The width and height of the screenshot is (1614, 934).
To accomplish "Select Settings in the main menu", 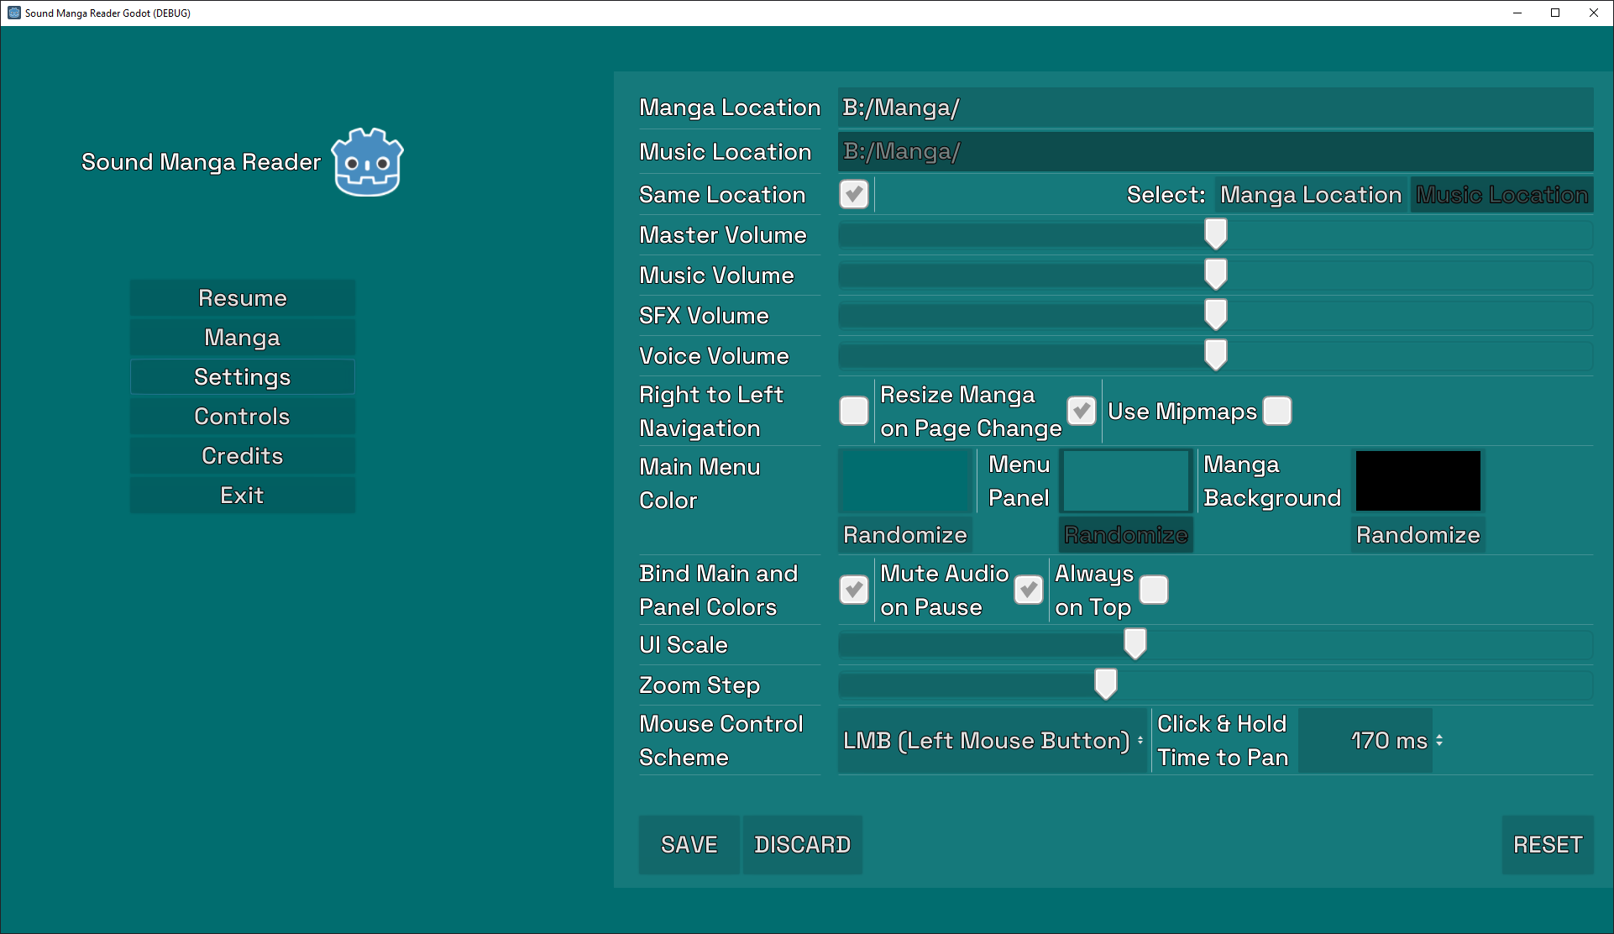I will [x=243, y=377].
